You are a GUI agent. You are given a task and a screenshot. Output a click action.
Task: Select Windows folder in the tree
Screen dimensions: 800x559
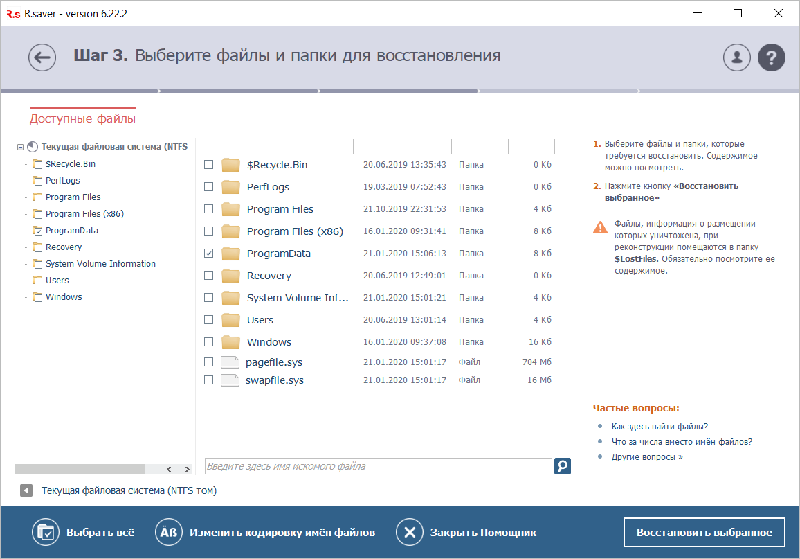click(x=64, y=297)
